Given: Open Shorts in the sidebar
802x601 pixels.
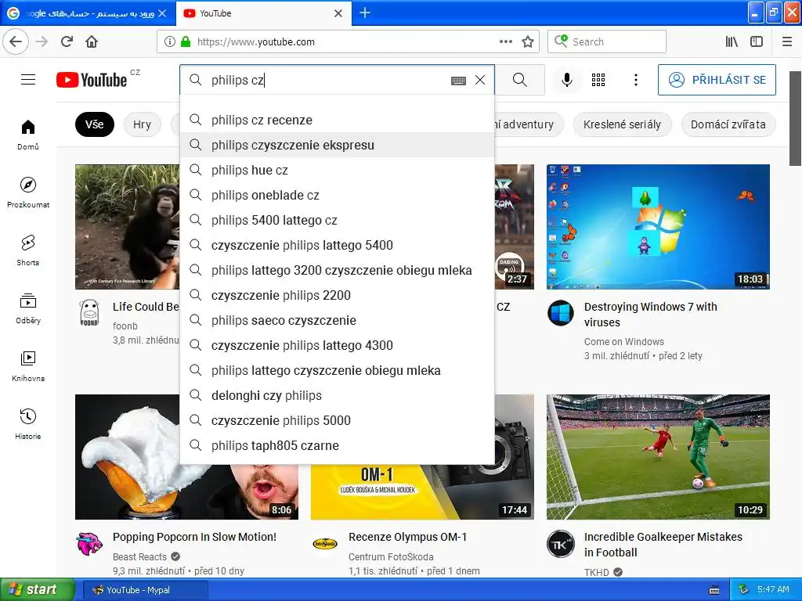Looking at the screenshot, I should [28, 250].
